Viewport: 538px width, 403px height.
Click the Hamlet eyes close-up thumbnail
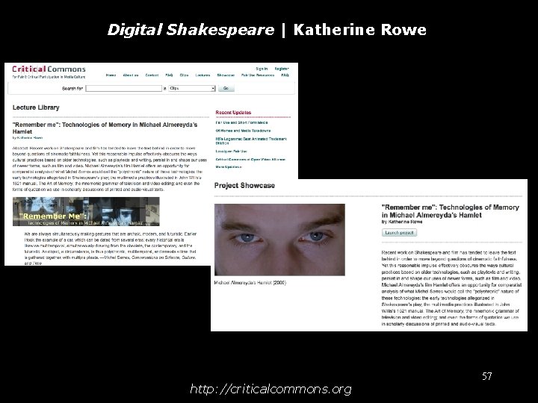(x=279, y=240)
